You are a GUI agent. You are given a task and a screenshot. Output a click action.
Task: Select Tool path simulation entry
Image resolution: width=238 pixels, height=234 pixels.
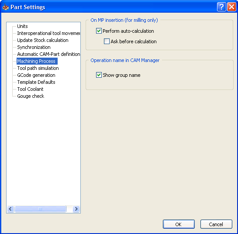click(x=38, y=68)
